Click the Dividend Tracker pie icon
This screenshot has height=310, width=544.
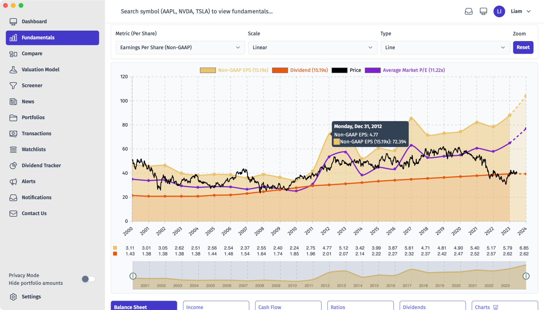(13, 166)
